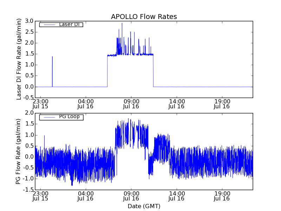Click the -1.5 y-axis tick label
The width and height of the screenshot is (281, 211).
click(28, 190)
